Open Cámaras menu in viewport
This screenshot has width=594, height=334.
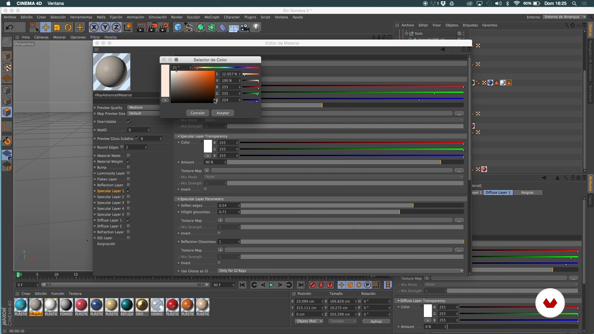[x=41, y=37]
